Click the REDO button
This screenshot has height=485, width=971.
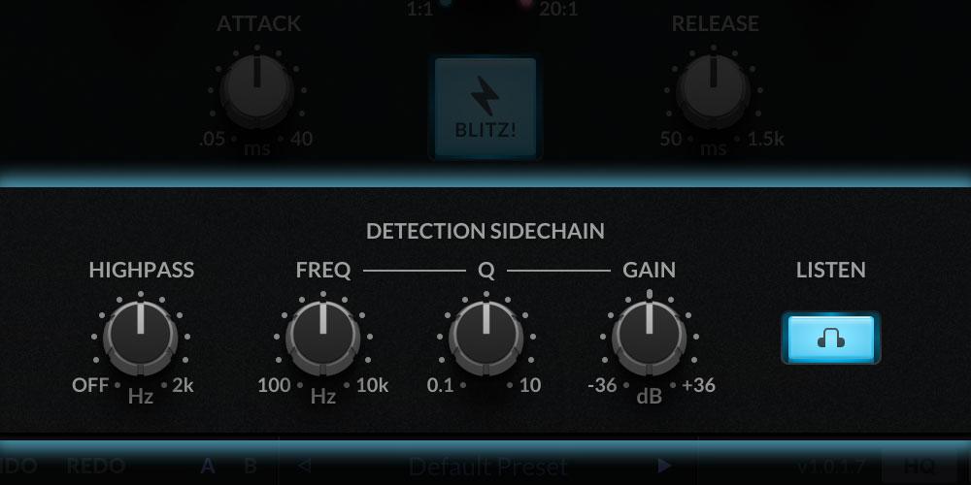pos(96,466)
